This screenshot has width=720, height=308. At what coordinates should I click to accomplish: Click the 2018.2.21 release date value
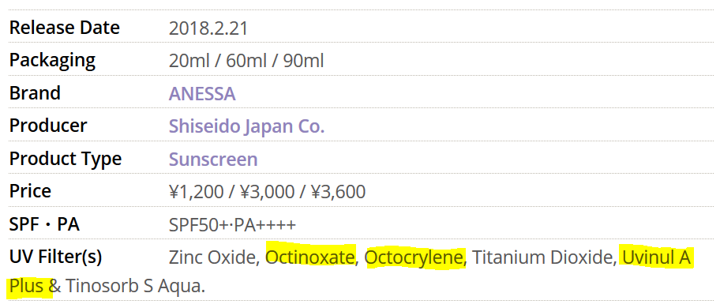point(208,28)
